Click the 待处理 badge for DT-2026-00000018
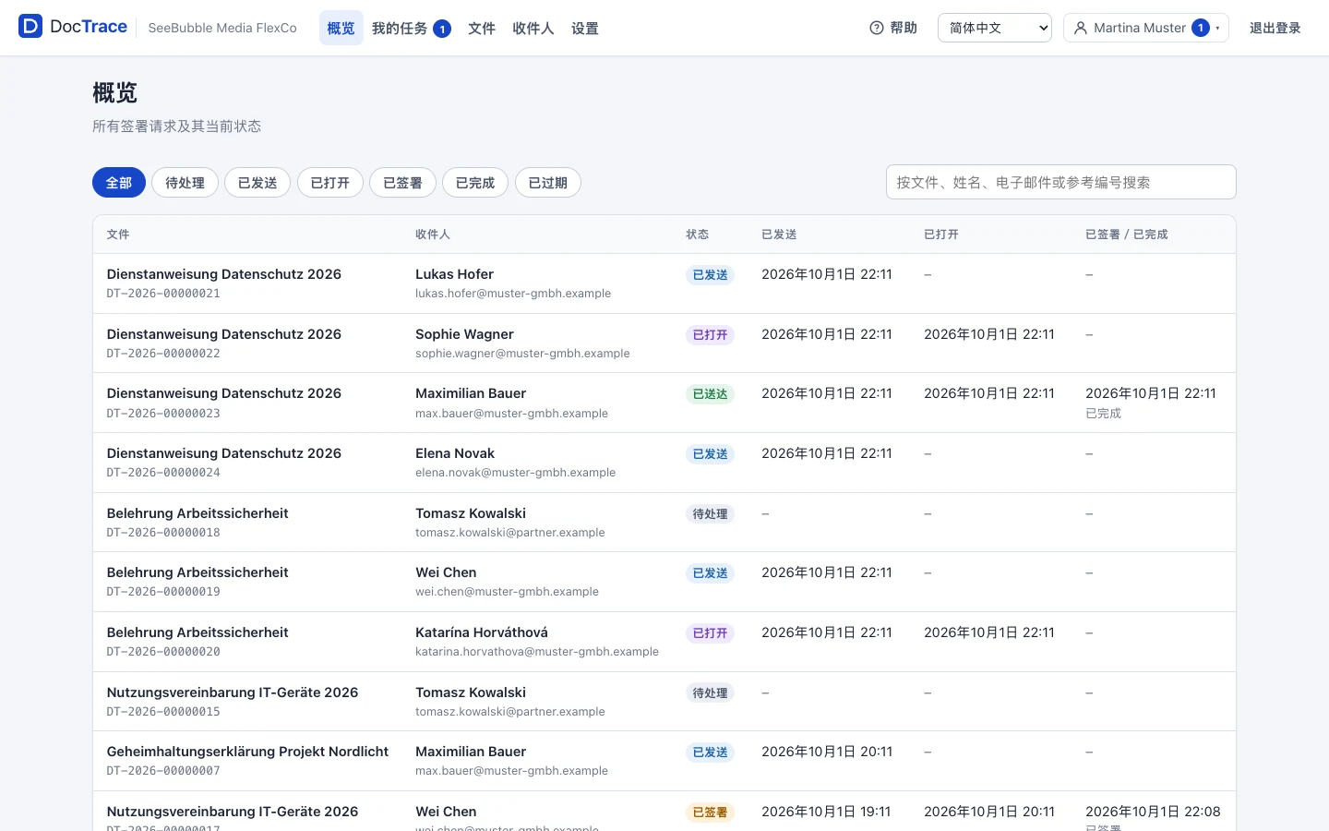This screenshot has width=1329, height=831. tap(710, 514)
